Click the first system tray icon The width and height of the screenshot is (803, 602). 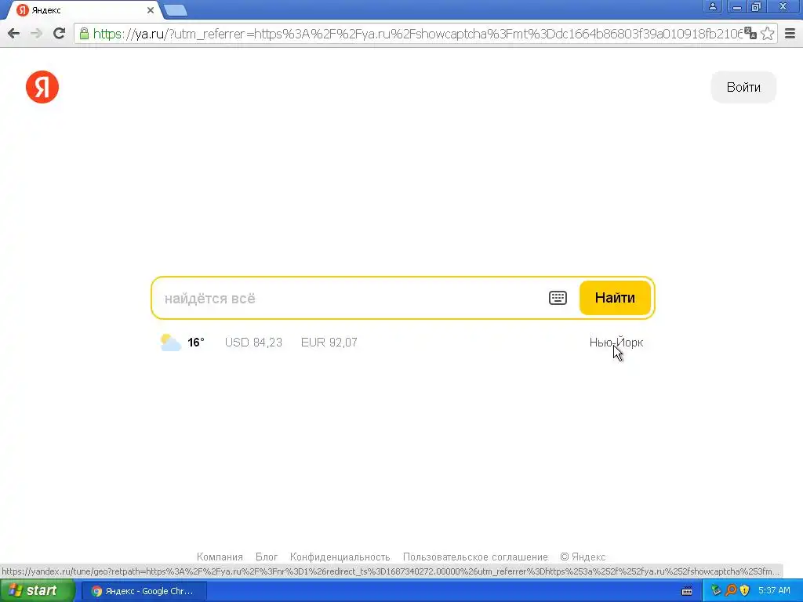(716, 591)
